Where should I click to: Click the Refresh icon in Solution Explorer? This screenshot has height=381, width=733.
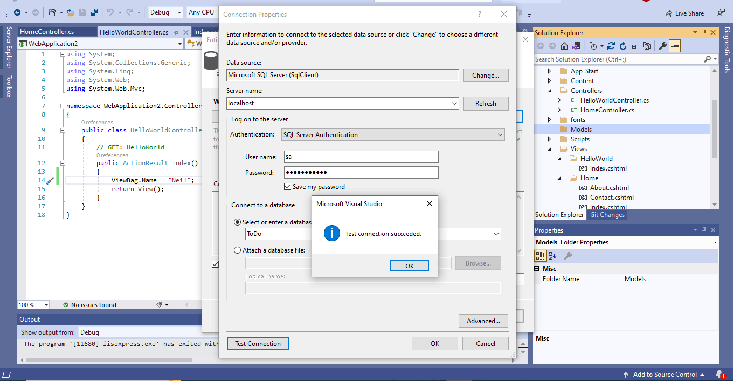pyautogui.click(x=623, y=46)
